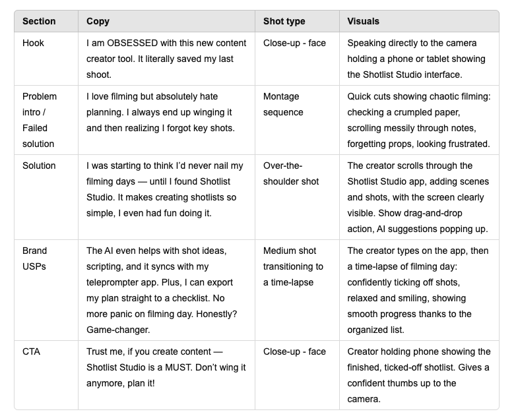Screen dimensions: 518x420
Task: Click the Copy column header
Action: coord(98,21)
